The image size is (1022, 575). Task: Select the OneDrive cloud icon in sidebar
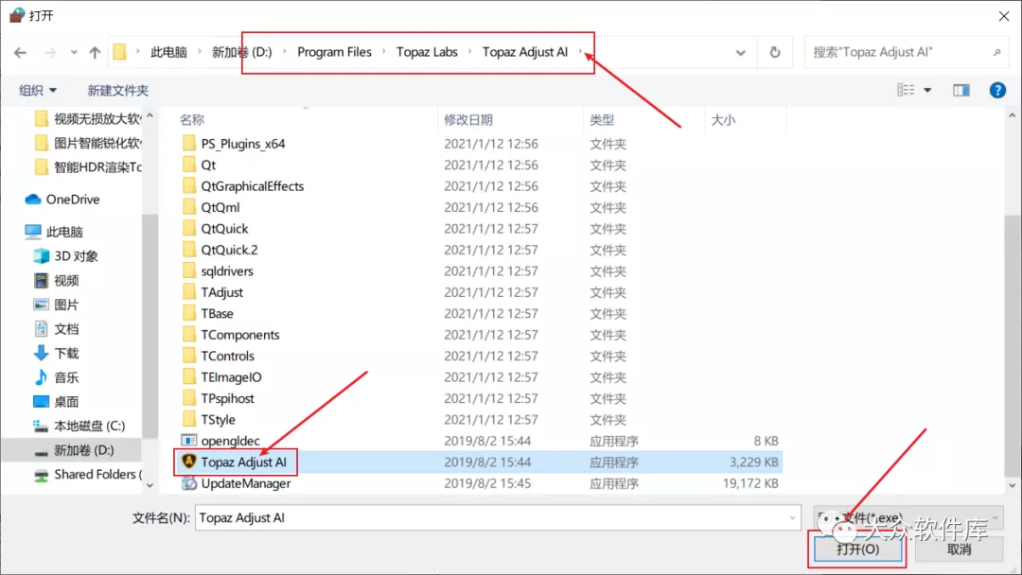(x=33, y=200)
